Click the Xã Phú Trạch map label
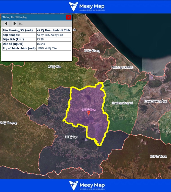171x192 pixels. (158, 157)
